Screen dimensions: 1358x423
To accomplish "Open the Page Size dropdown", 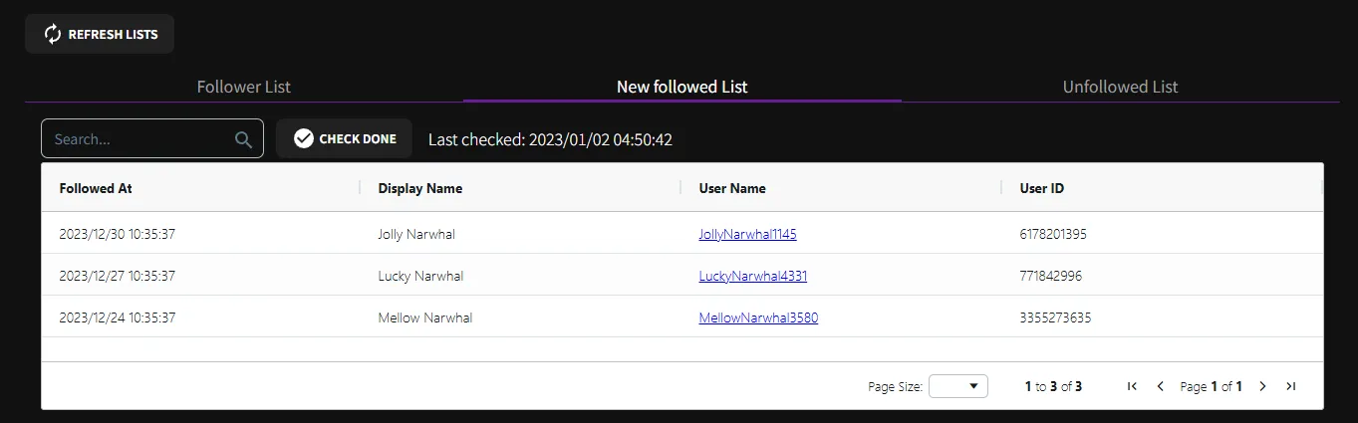I will (x=957, y=386).
